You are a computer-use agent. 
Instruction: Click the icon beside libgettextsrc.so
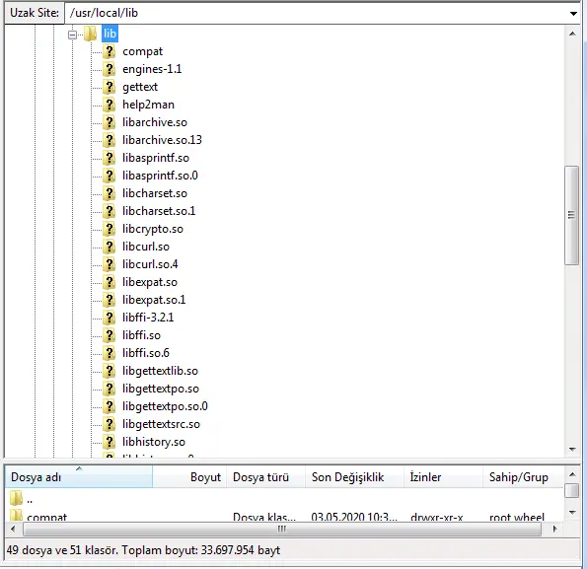tap(109, 424)
